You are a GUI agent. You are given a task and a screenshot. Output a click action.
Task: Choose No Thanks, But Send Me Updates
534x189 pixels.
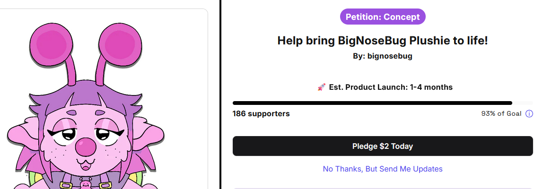click(x=383, y=169)
